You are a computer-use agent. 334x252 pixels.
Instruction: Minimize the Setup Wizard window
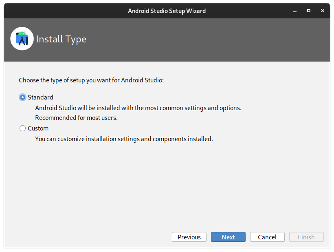(294, 11)
